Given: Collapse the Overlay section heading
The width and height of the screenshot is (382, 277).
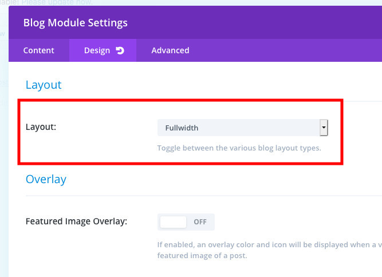Looking at the screenshot, I should tap(46, 179).
